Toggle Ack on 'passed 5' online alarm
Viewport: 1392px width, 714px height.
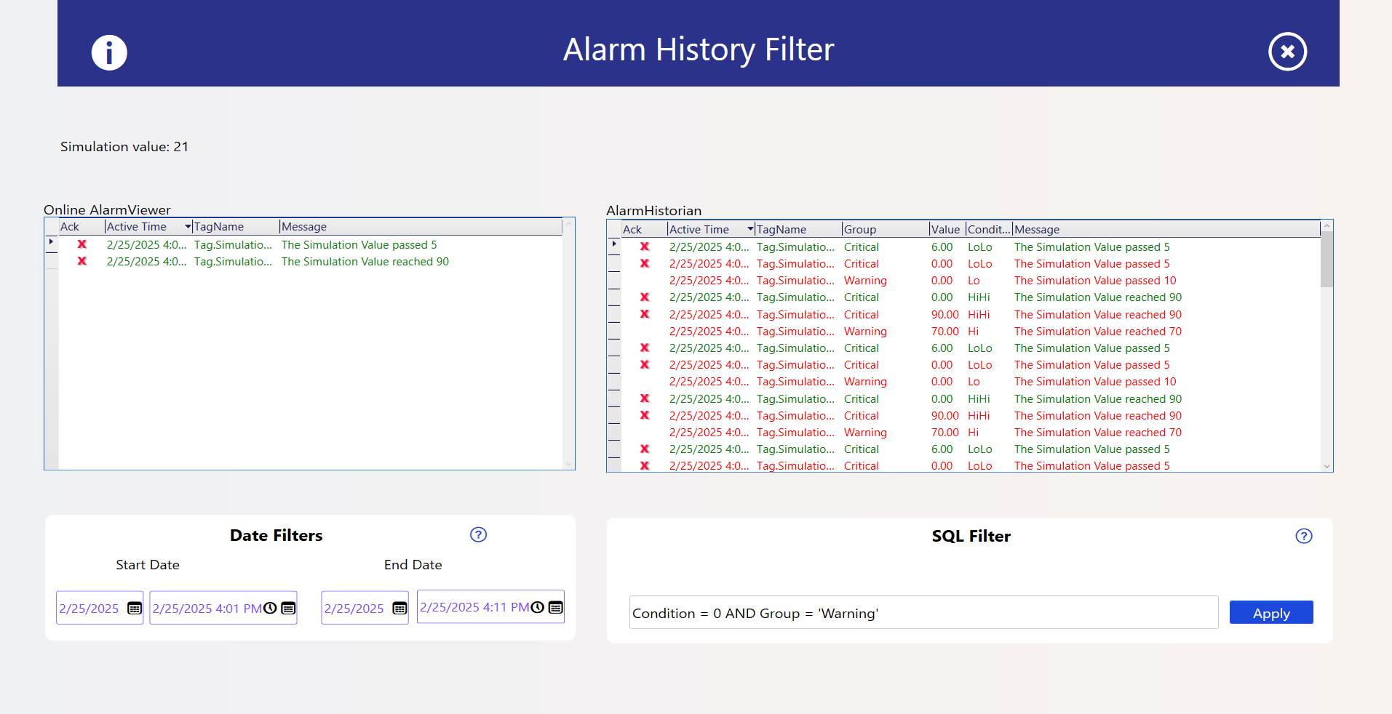click(x=82, y=245)
